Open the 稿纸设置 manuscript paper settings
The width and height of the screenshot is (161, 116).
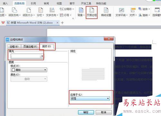pos(106,12)
